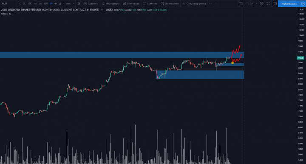The image size is (306, 164).
Task: Select the Мес monthly timeframe
Action: point(68,3)
